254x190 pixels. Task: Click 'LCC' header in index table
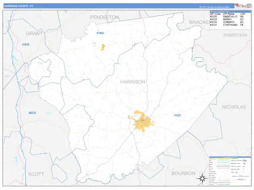point(242,14)
